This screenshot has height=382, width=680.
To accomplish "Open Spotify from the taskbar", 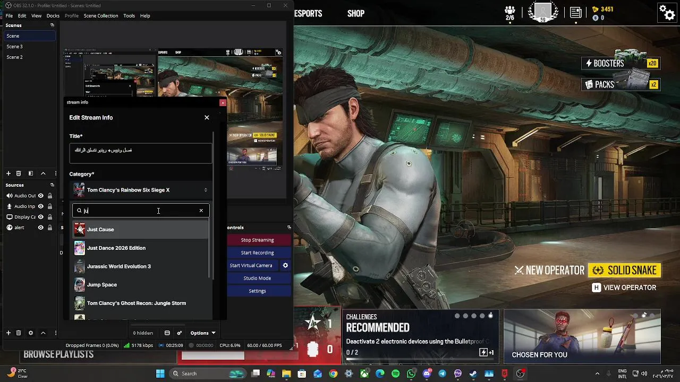I will tap(395, 374).
